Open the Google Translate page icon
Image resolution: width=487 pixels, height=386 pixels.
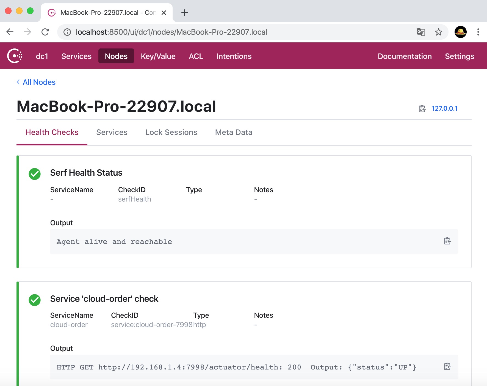point(421,32)
